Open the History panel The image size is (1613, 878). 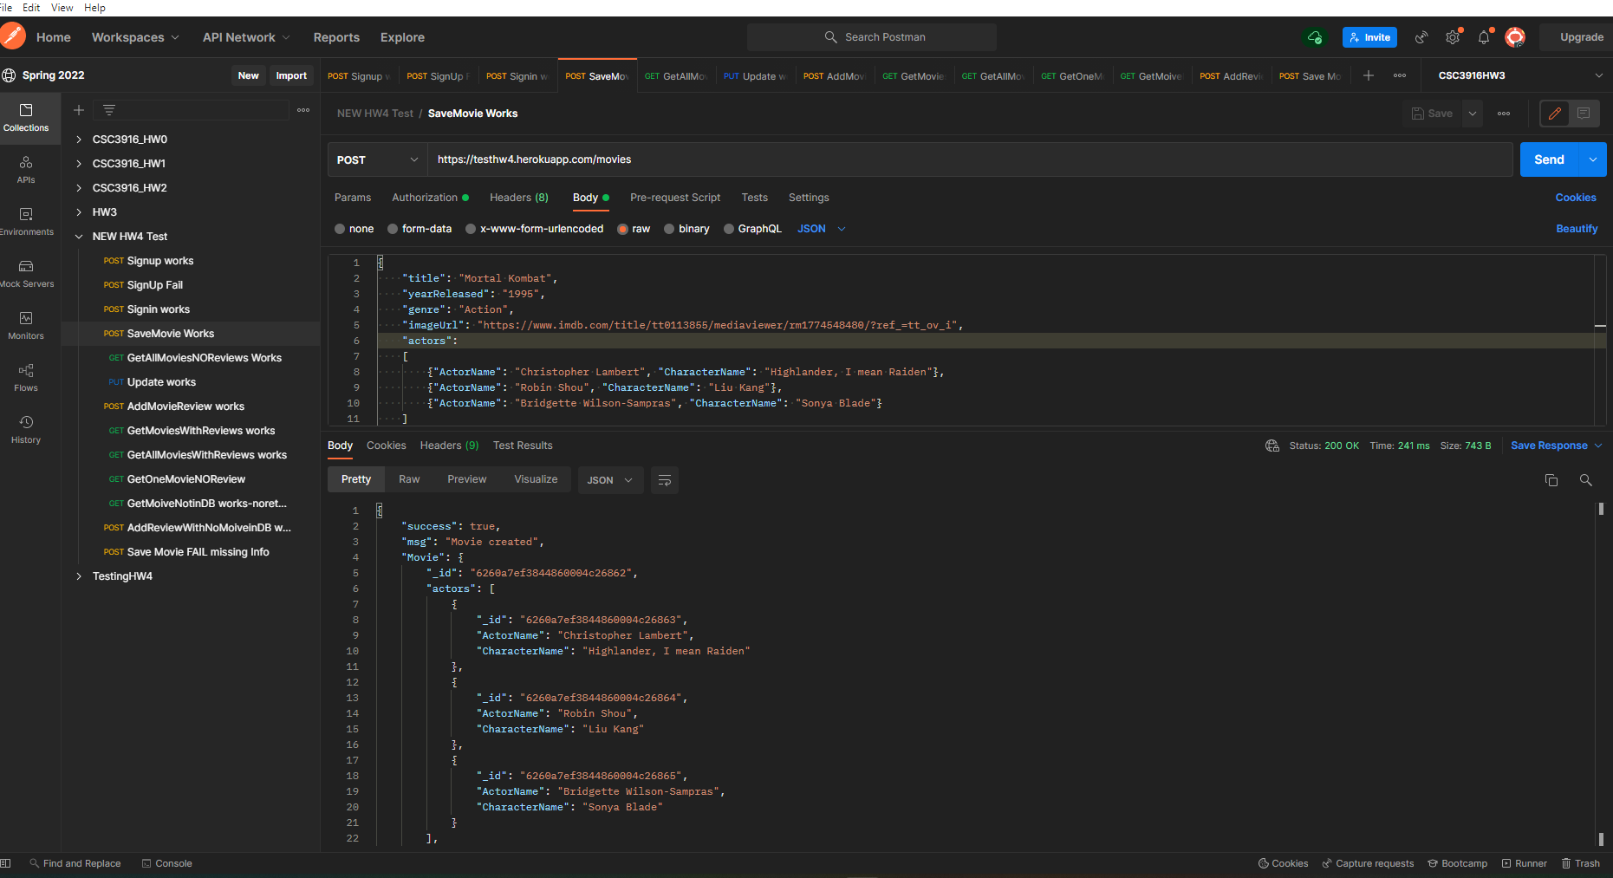(x=27, y=430)
